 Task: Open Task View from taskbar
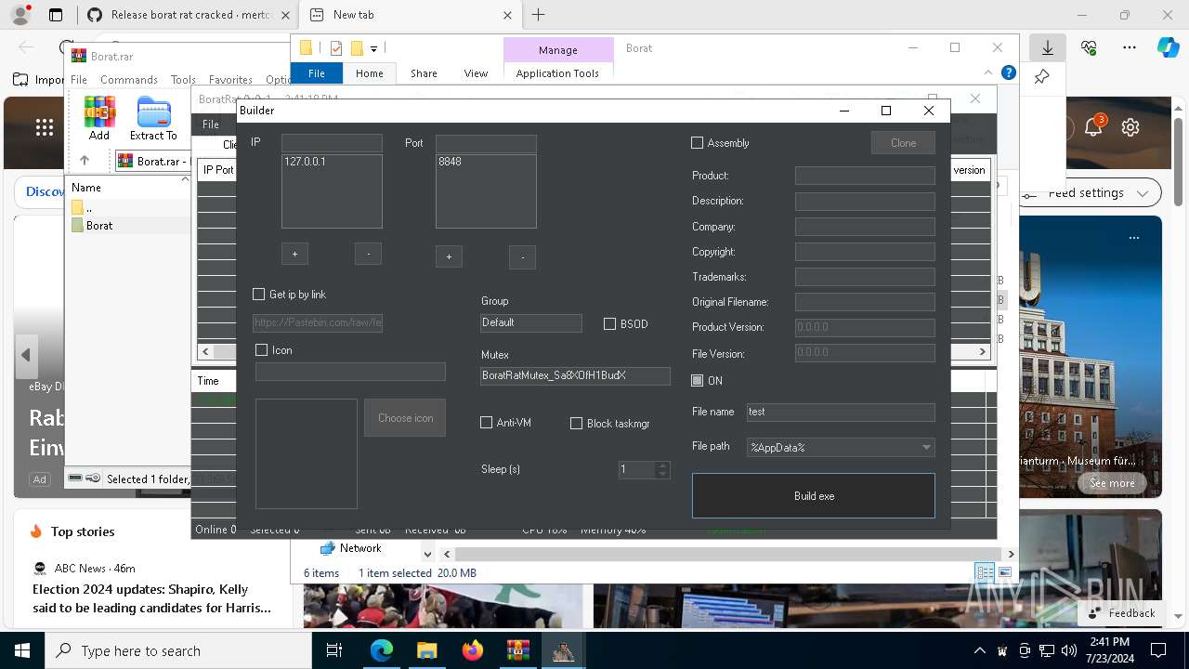pyautogui.click(x=335, y=650)
